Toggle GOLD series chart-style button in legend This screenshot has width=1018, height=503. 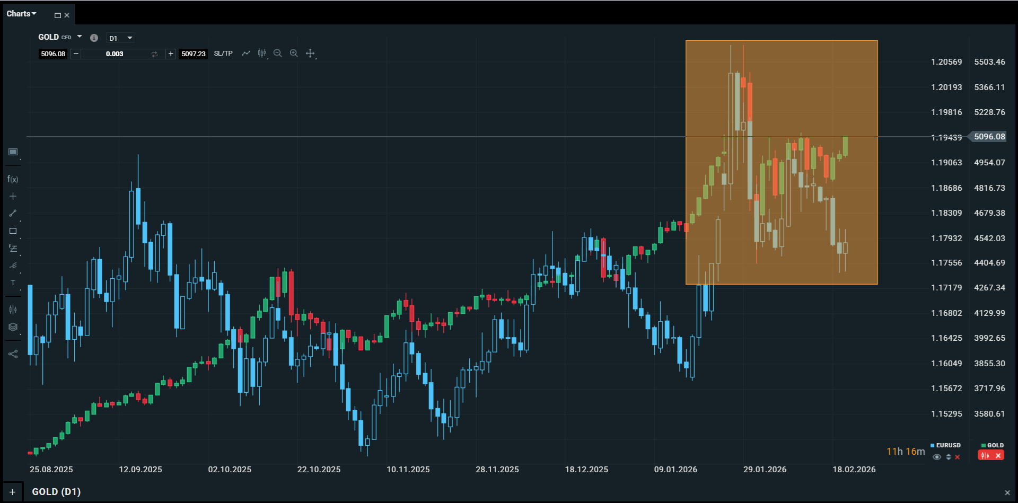click(985, 455)
